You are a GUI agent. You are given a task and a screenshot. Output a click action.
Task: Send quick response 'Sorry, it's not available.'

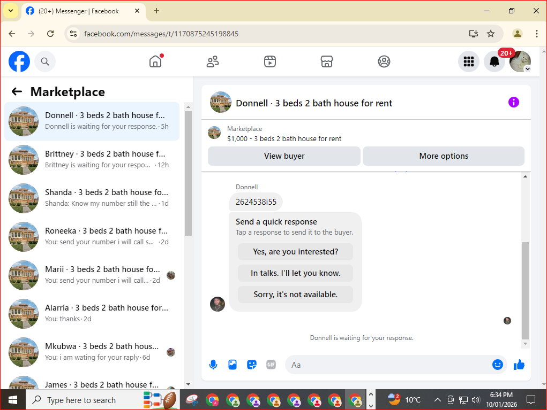coord(295,295)
